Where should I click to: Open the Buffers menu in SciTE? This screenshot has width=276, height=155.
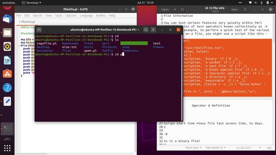(100, 15)
